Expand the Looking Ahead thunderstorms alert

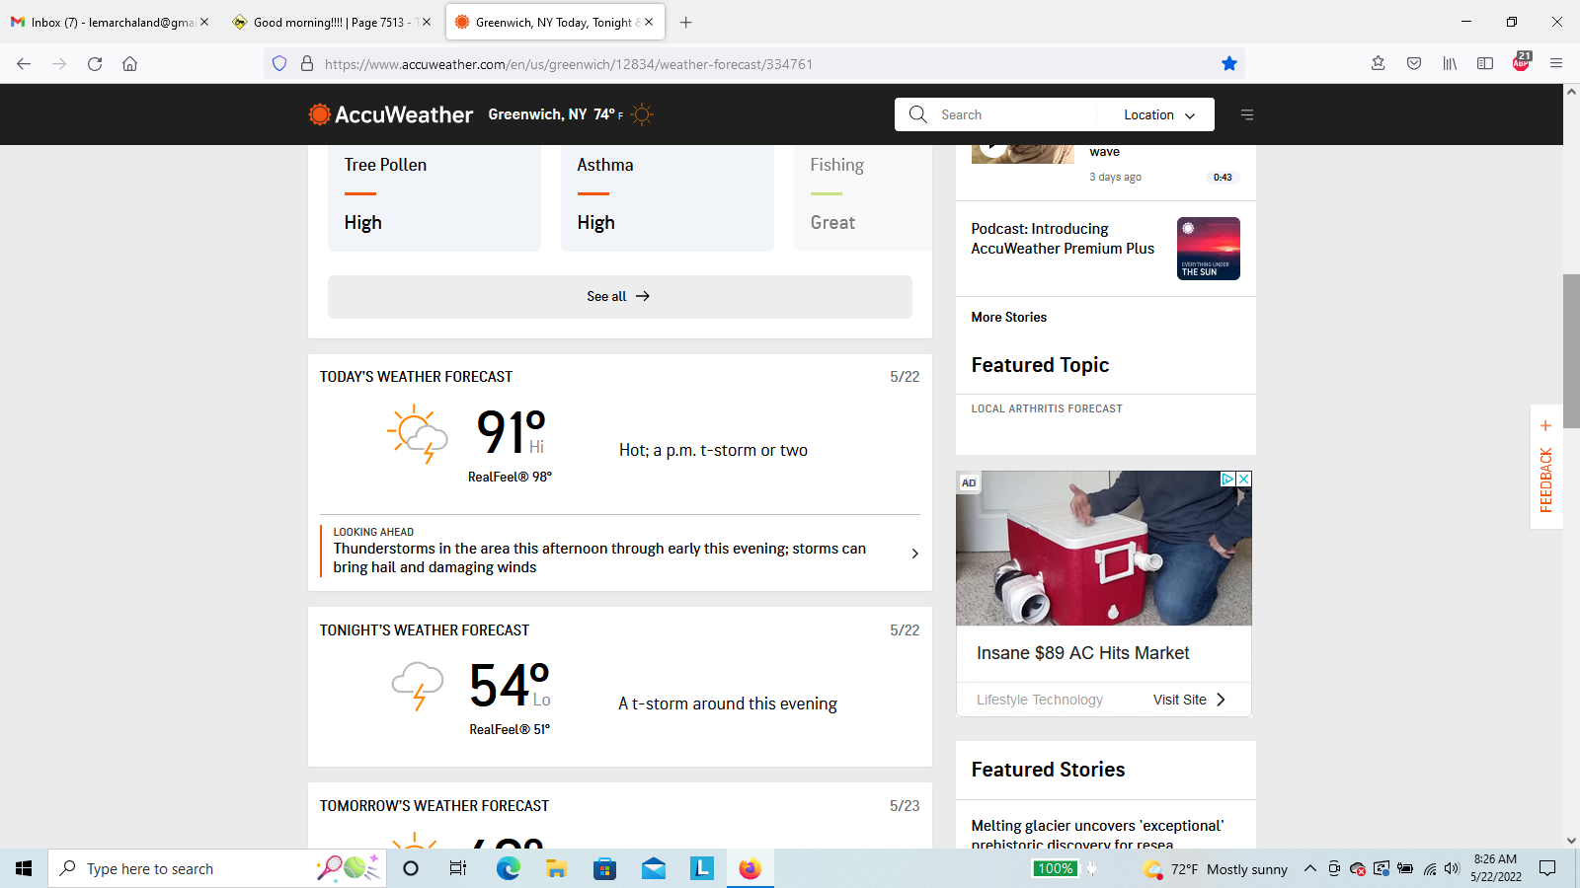tap(914, 554)
